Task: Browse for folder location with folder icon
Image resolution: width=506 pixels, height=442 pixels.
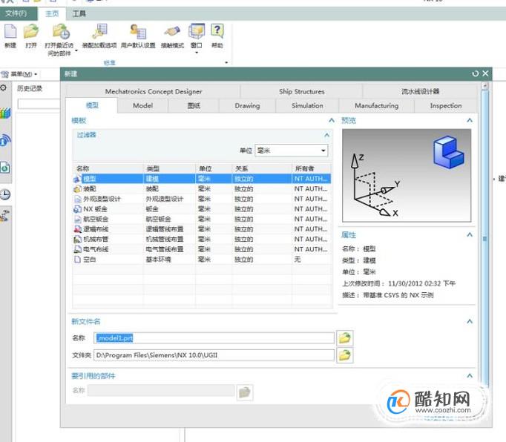Action: pyautogui.click(x=345, y=355)
